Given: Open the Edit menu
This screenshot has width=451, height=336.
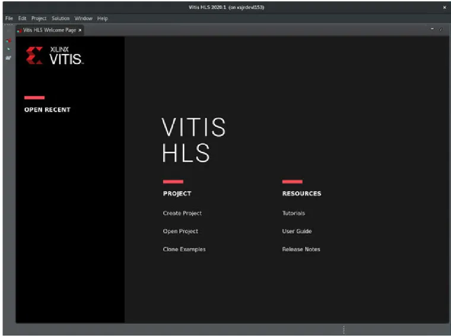Looking at the screenshot, I should (22, 18).
